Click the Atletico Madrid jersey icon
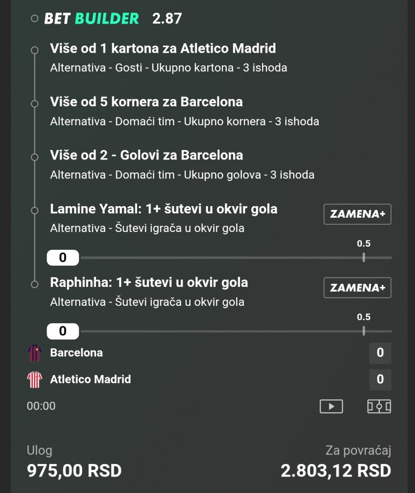 point(35,379)
